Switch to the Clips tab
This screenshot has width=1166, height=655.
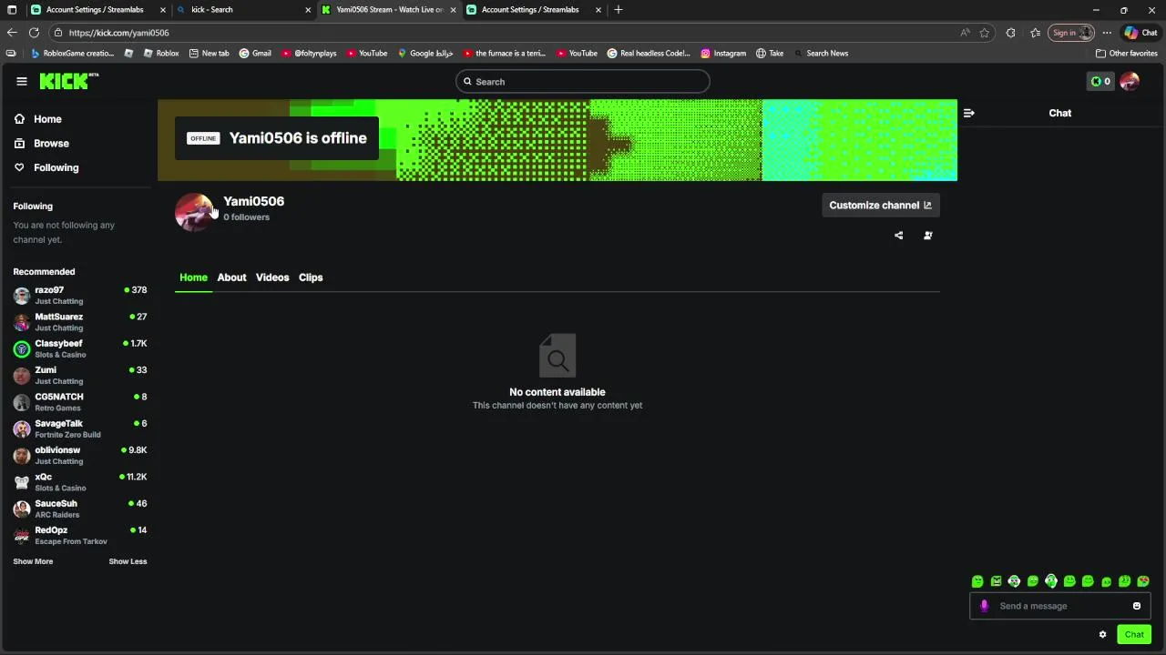tap(311, 277)
